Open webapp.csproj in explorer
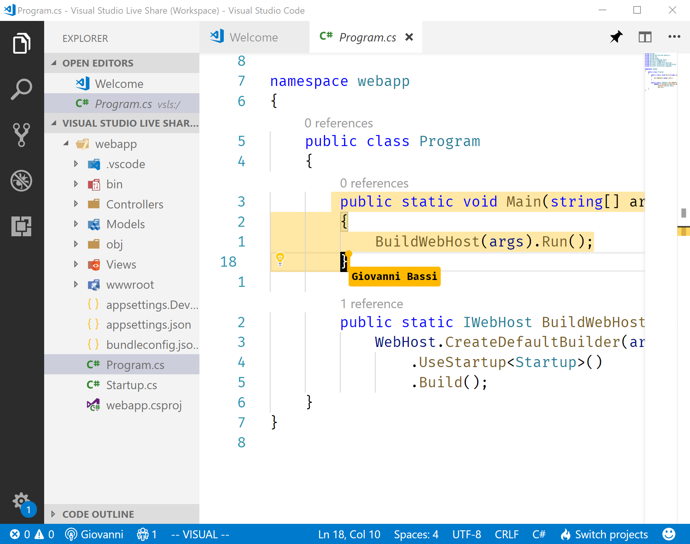This screenshot has height=544, width=690. pos(122,405)
